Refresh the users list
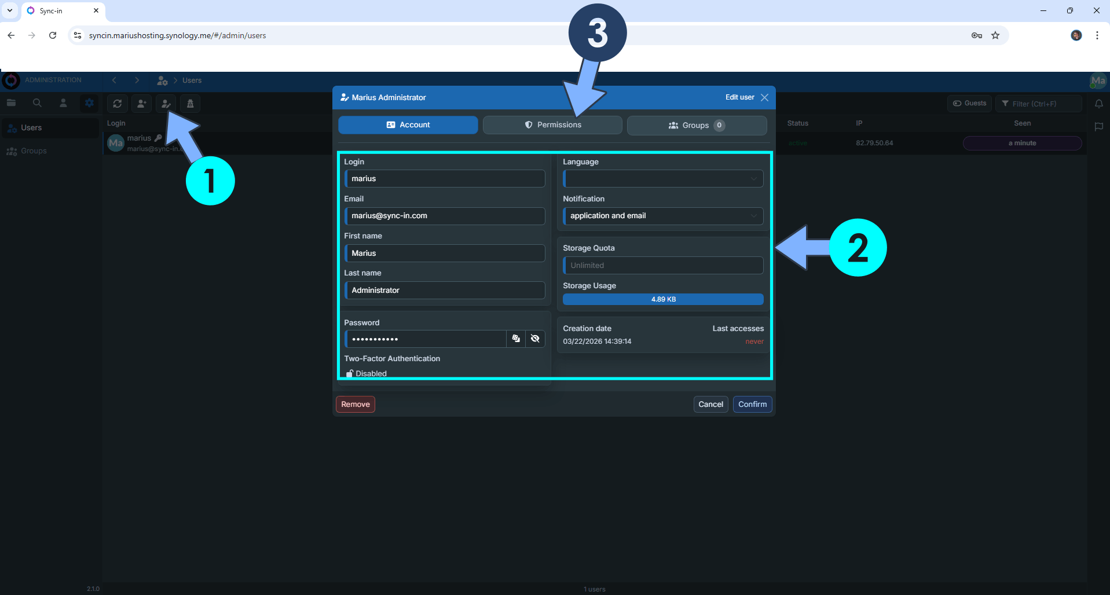1110x595 pixels. pyautogui.click(x=118, y=104)
